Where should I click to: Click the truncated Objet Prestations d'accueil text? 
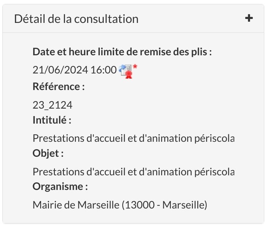click(133, 172)
